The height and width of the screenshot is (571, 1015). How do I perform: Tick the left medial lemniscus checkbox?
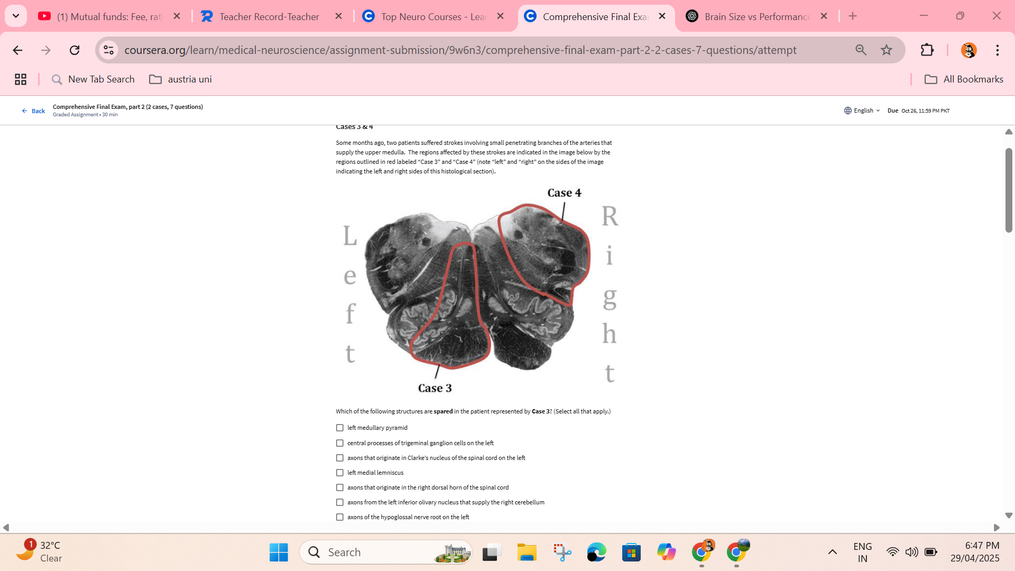tap(340, 473)
